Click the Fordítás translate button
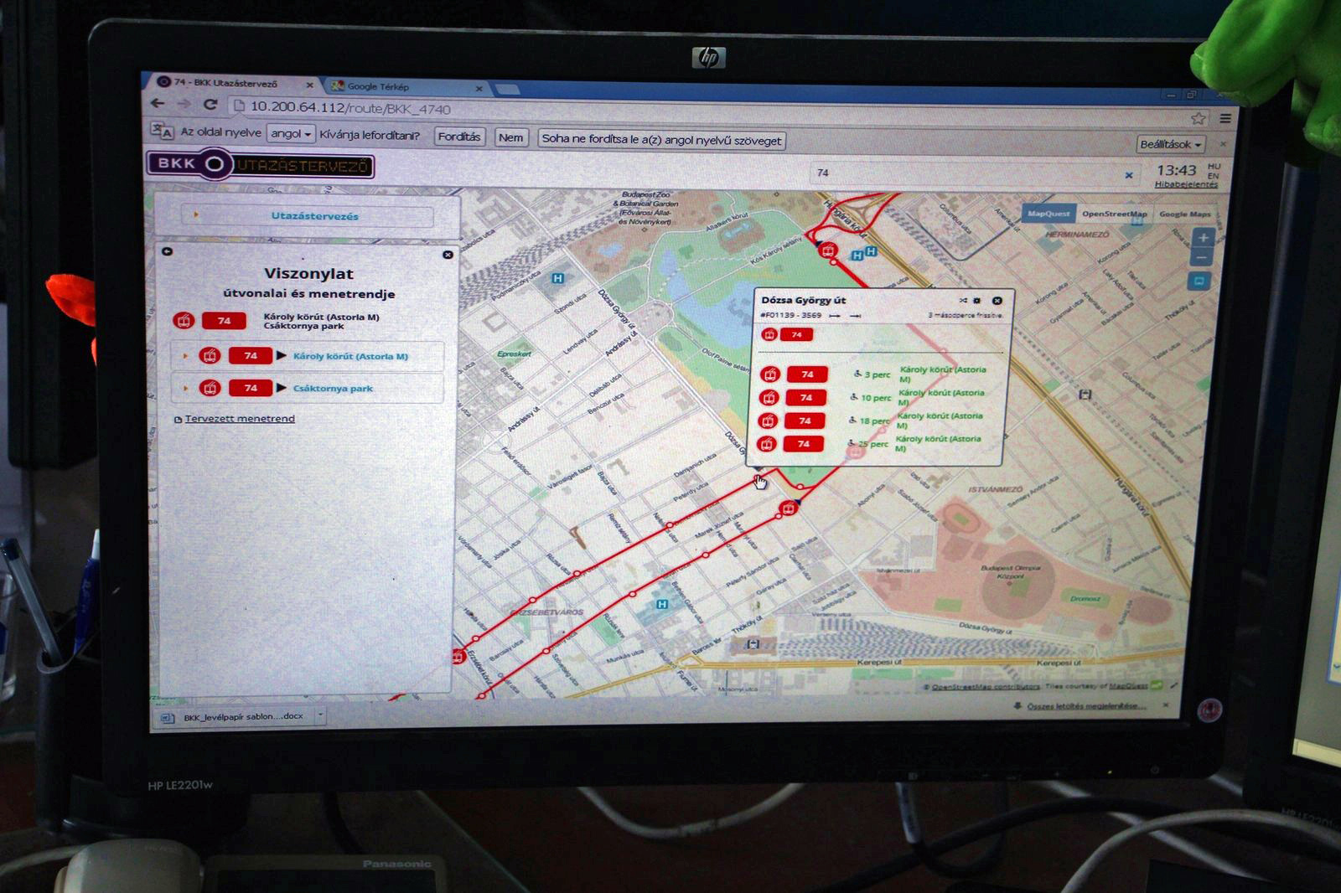The width and height of the screenshot is (1341, 893). click(459, 137)
